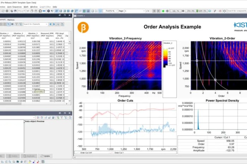
Task: Open the Help menu
Action: pos(55,7)
